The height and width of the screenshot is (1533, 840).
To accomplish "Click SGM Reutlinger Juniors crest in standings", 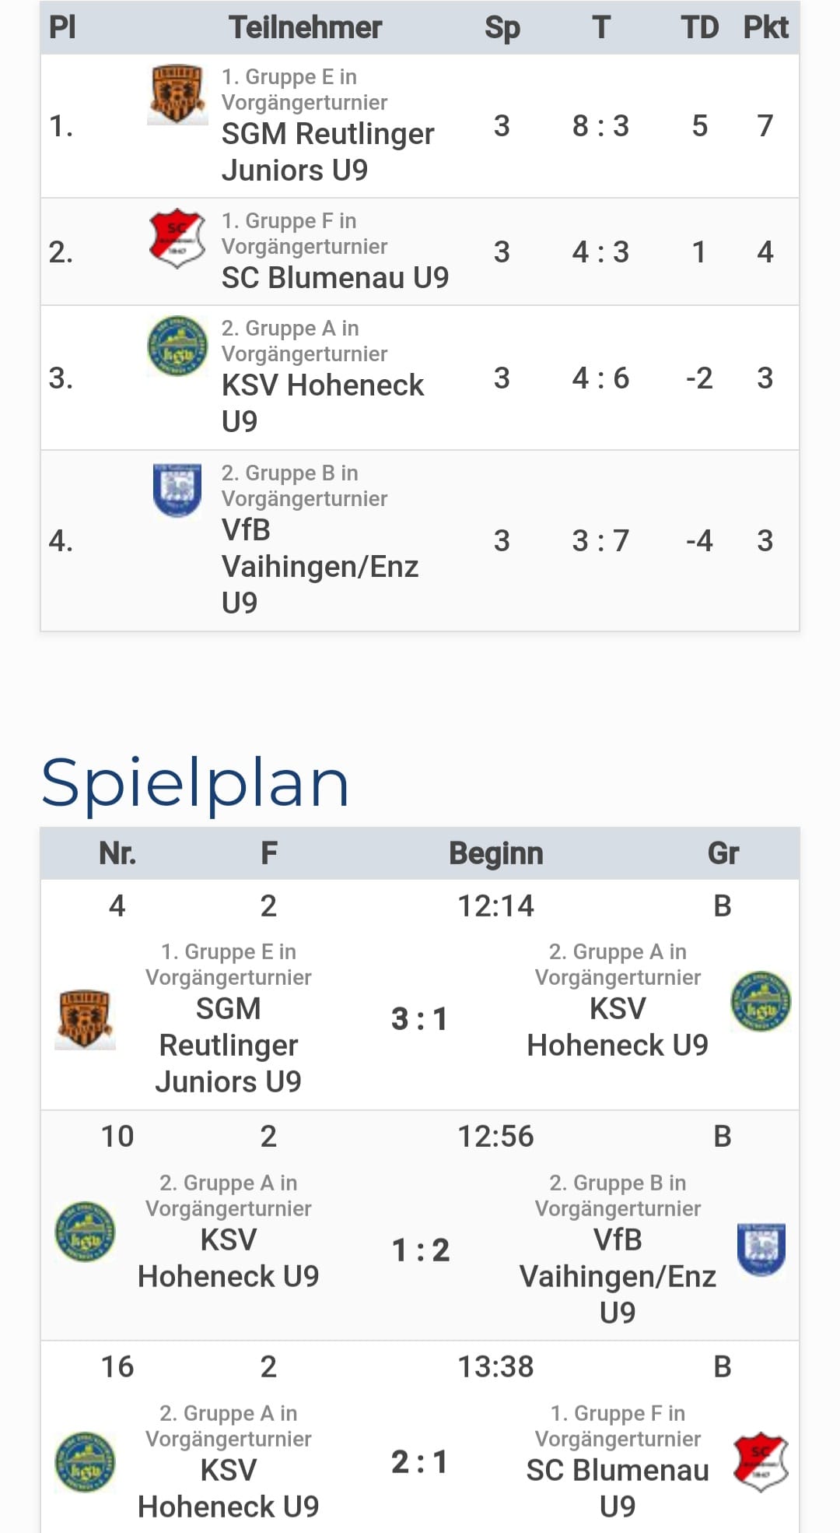I will tap(177, 94).
